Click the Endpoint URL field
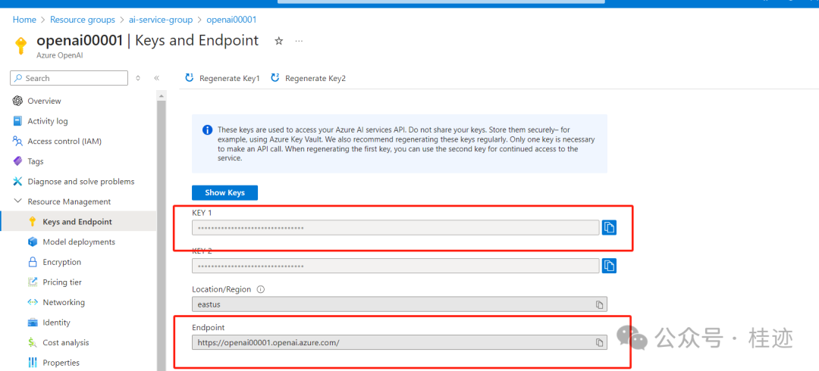 coord(400,342)
